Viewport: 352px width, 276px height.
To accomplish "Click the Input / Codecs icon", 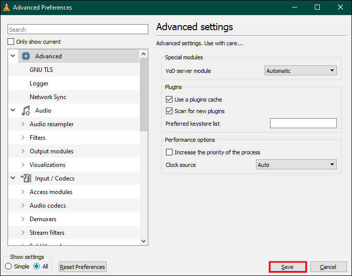I will (x=26, y=178).
